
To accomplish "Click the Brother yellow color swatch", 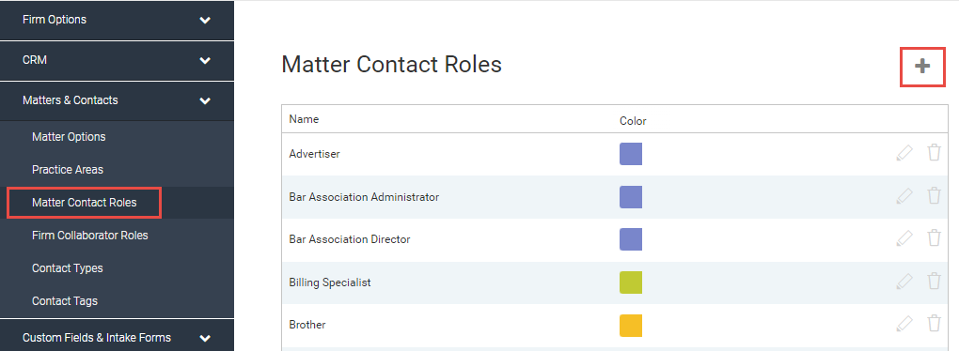I will (631, 326).
